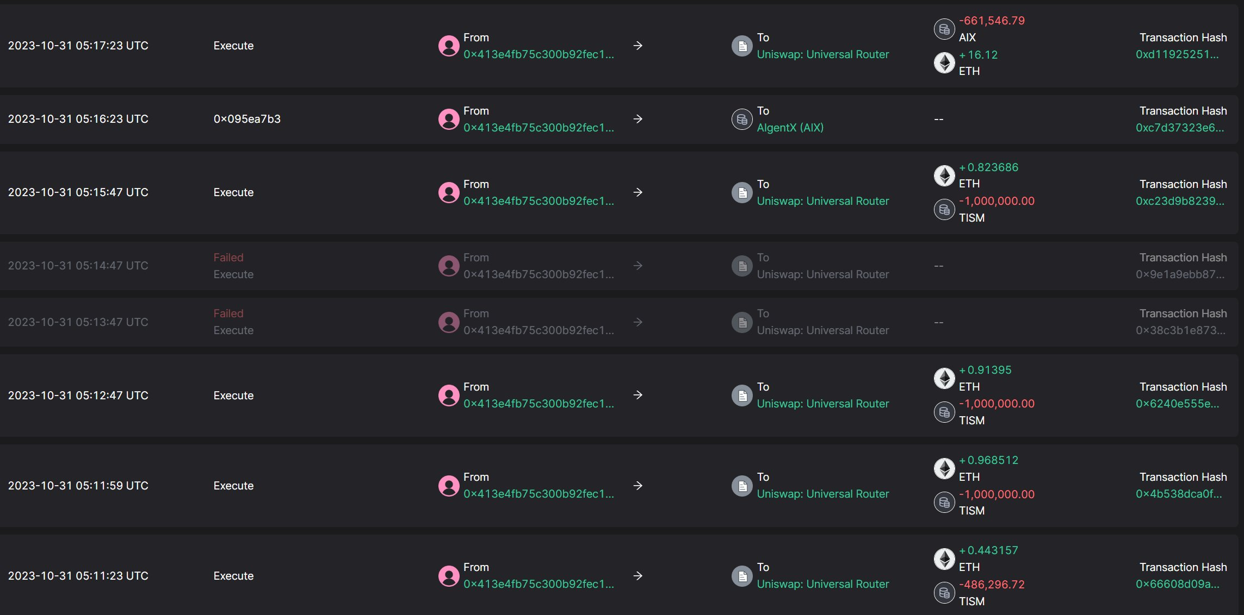Click the arrow icon between From and To addresses

tap(638, 46)
